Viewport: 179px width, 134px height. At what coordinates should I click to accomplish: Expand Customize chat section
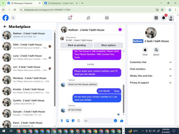click(151, 62)
